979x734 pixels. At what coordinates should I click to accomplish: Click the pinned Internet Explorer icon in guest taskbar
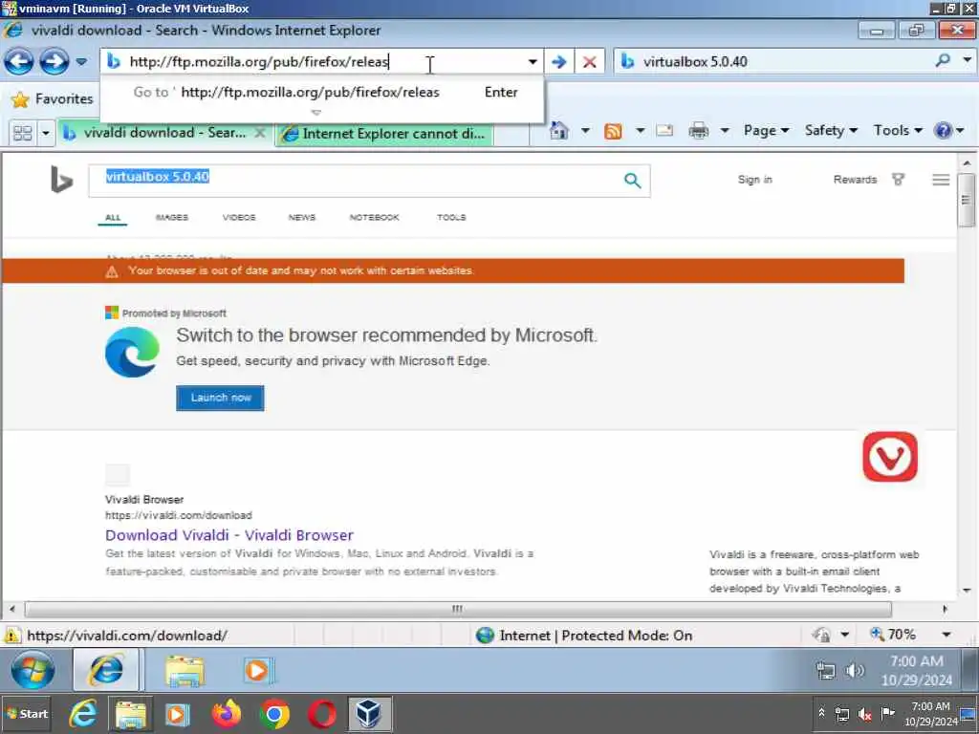tap(106, 670)
